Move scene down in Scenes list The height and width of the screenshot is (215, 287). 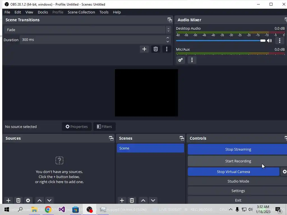[153, 200]
